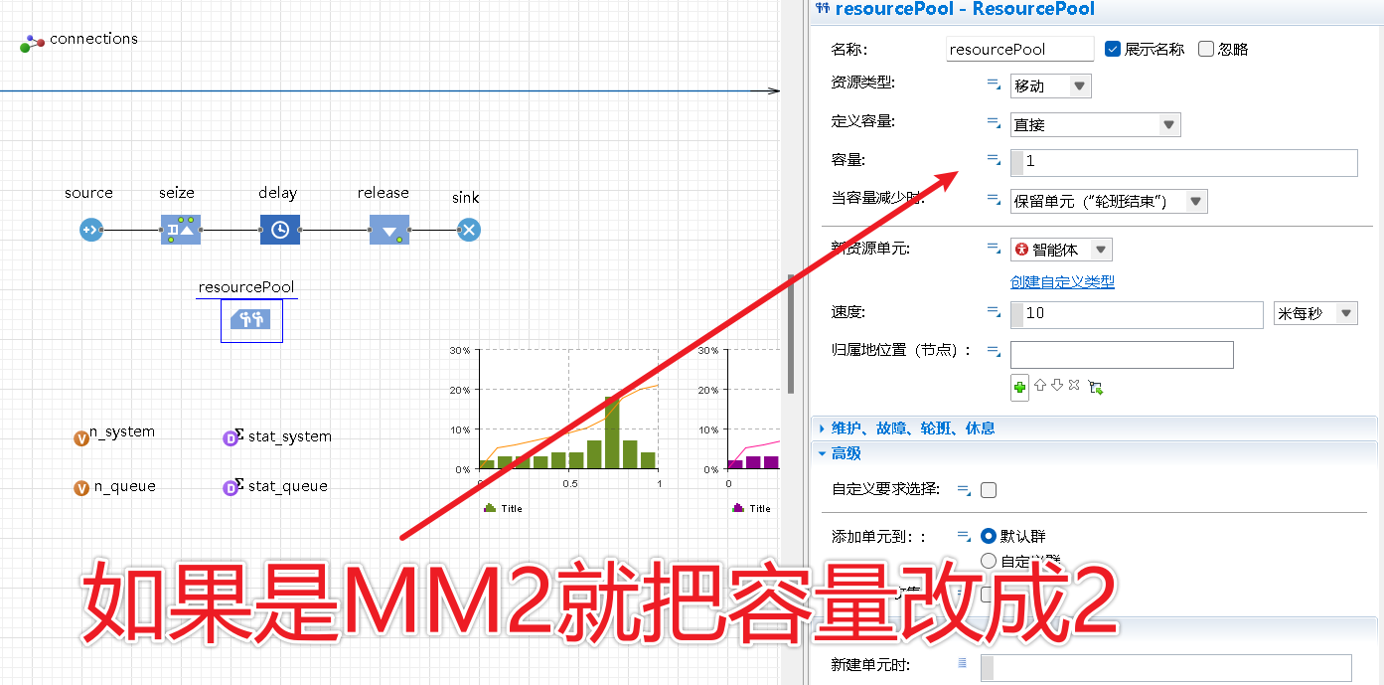Screen dimensions: 1384x685
Task: Open the 创建自定义类型 link
Action: (x=1062, y=281)
